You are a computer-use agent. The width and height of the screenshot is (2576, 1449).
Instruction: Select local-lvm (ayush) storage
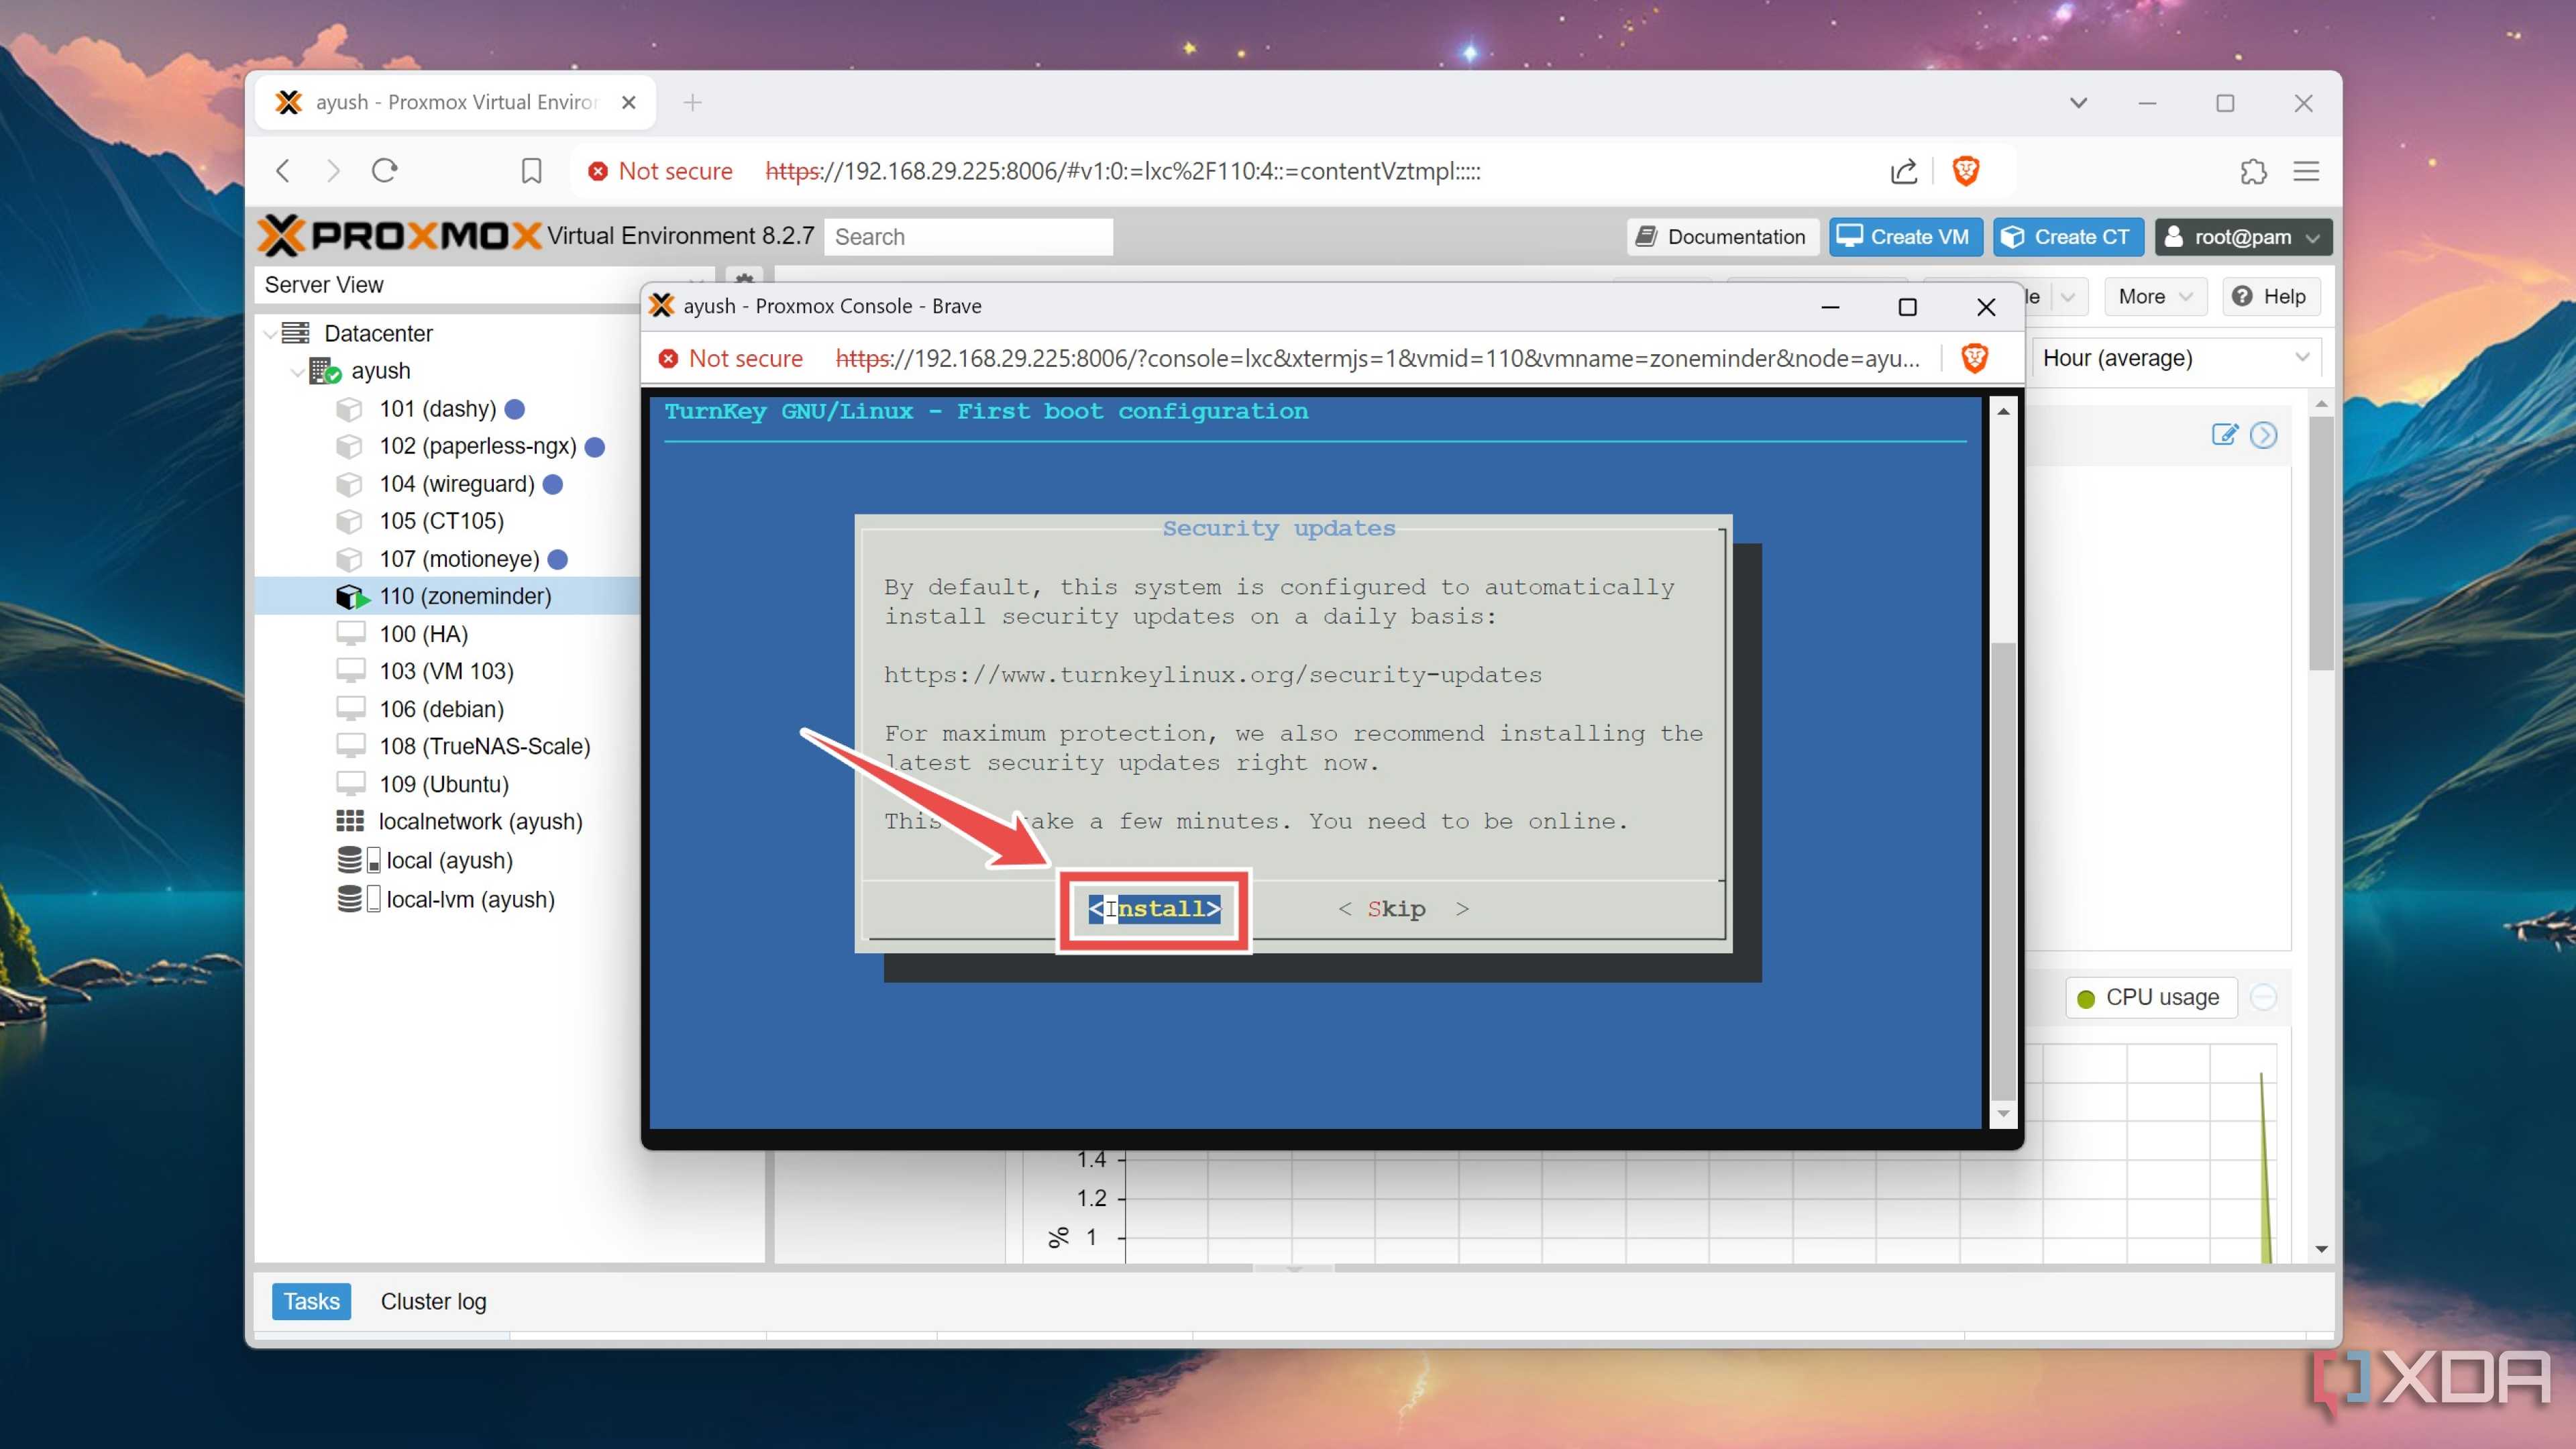tap(470, 899)
